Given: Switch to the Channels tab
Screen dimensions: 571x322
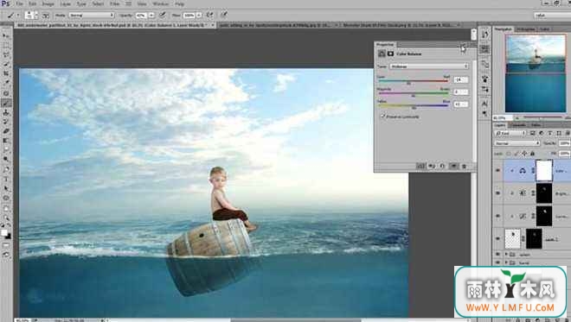Looking at the screenshot, I should click(518, 125).
